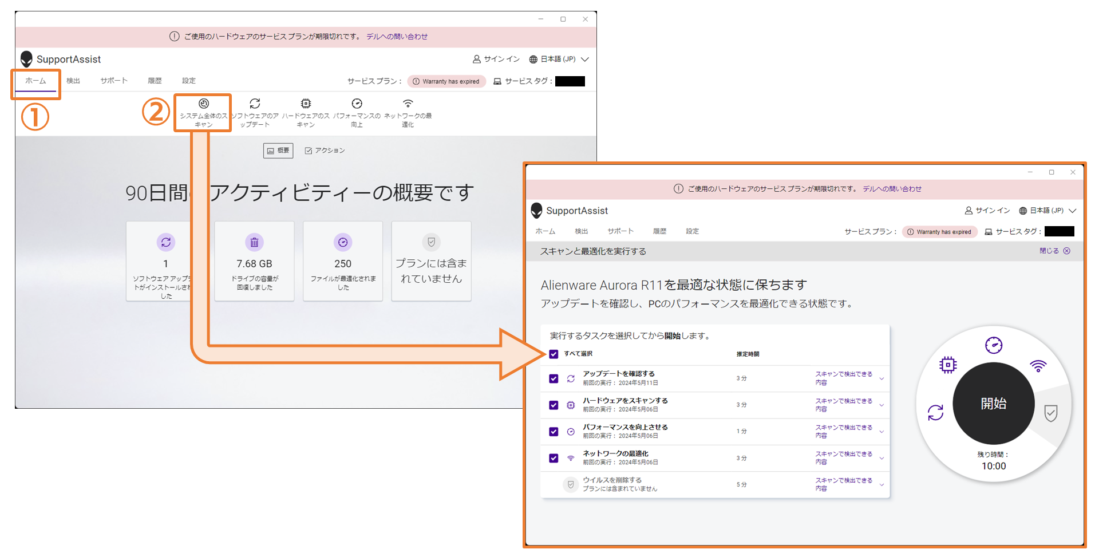This screenshot has height=557, width=1095.
Task: Open the language dropdown 日本語 (JP) in left window
Action: pos(559,59)
